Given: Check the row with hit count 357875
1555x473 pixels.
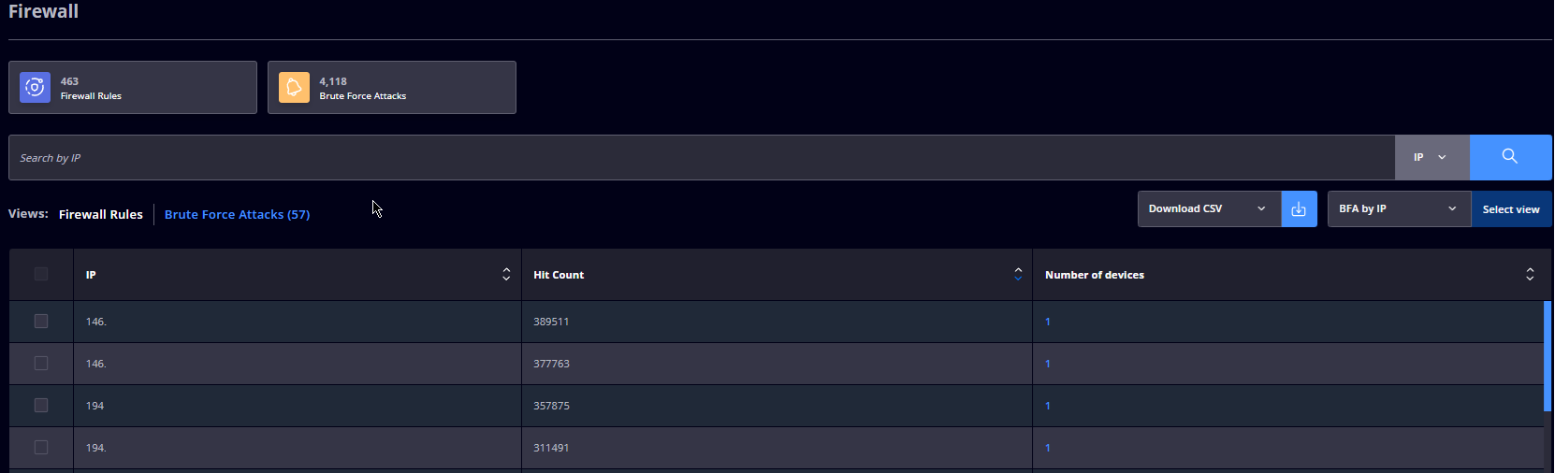Looking at the screenshot, I should (x=41, y=405).
